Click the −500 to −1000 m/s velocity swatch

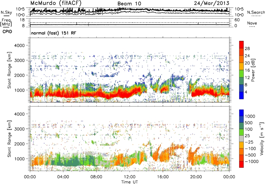[241, 158]
